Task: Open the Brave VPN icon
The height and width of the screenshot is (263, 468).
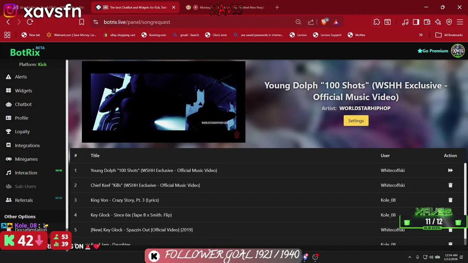Action: pyautogui.click(x=449, y=22)
